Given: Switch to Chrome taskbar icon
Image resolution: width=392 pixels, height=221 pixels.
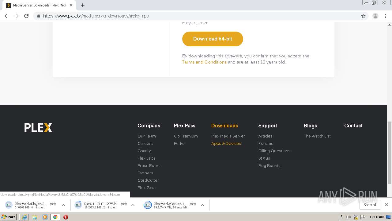Looking at the screenshot, I should tap(55, 217).
